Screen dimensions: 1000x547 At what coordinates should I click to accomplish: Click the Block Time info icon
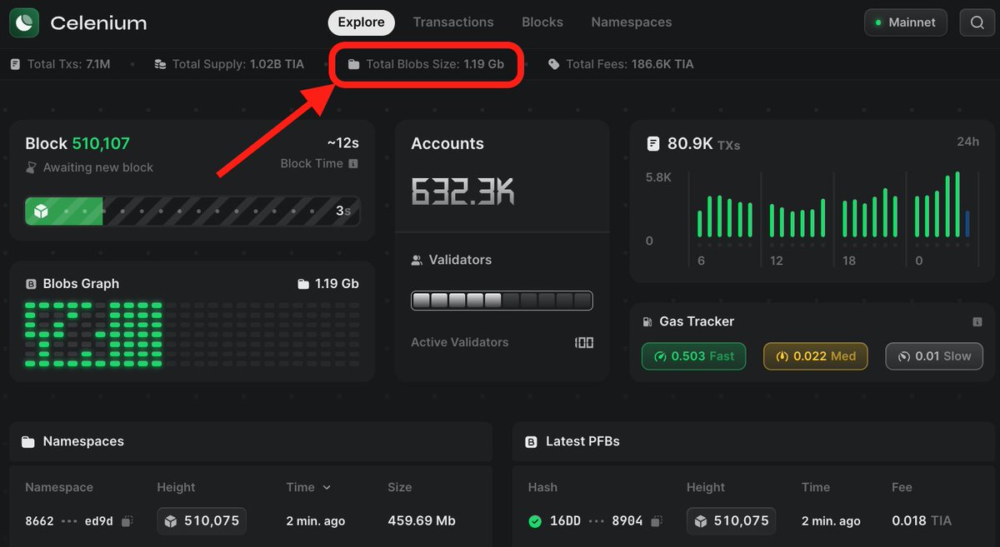[x=353, y=164]
